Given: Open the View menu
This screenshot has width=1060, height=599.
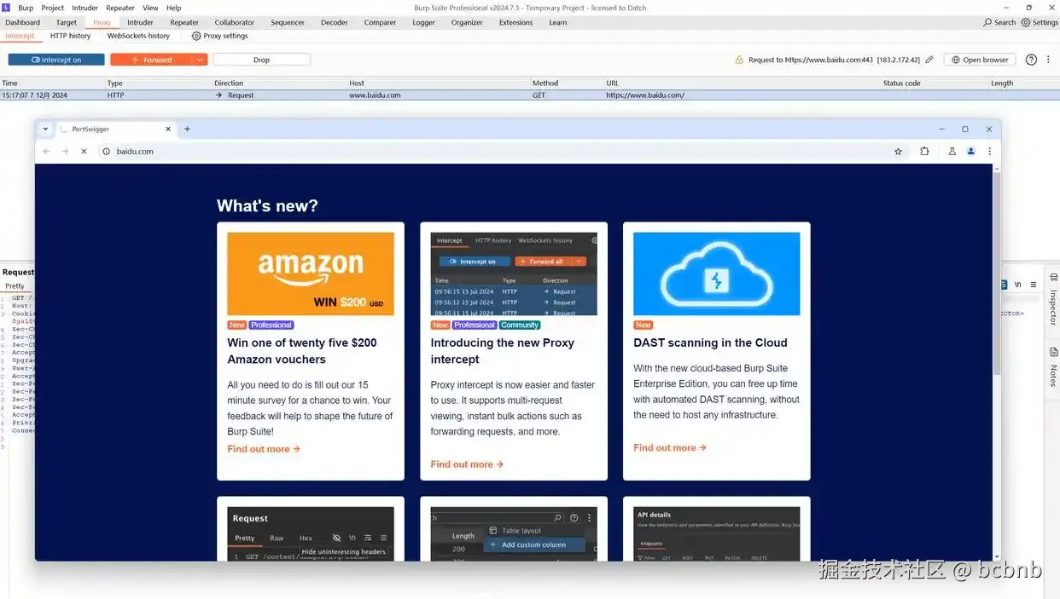Looking at the screenshot, I should click(x=150, y=8).
